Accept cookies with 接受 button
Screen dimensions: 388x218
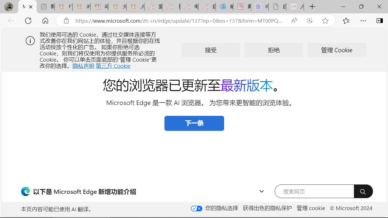click(x=211, y=50)
